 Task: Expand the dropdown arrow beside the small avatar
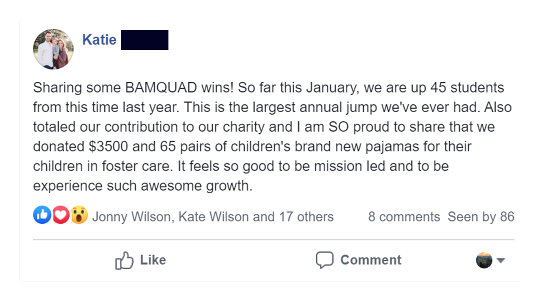point(501,260)
